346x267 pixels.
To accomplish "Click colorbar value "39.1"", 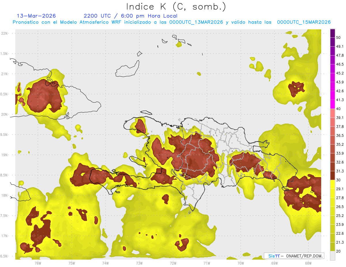I will [x=340, y=118].
